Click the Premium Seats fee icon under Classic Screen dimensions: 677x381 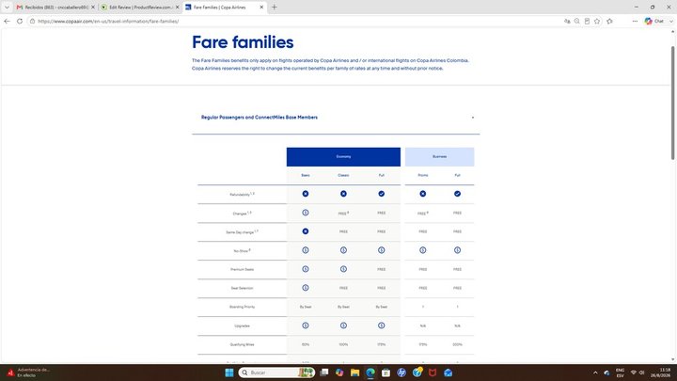click(x=343, y=269)
